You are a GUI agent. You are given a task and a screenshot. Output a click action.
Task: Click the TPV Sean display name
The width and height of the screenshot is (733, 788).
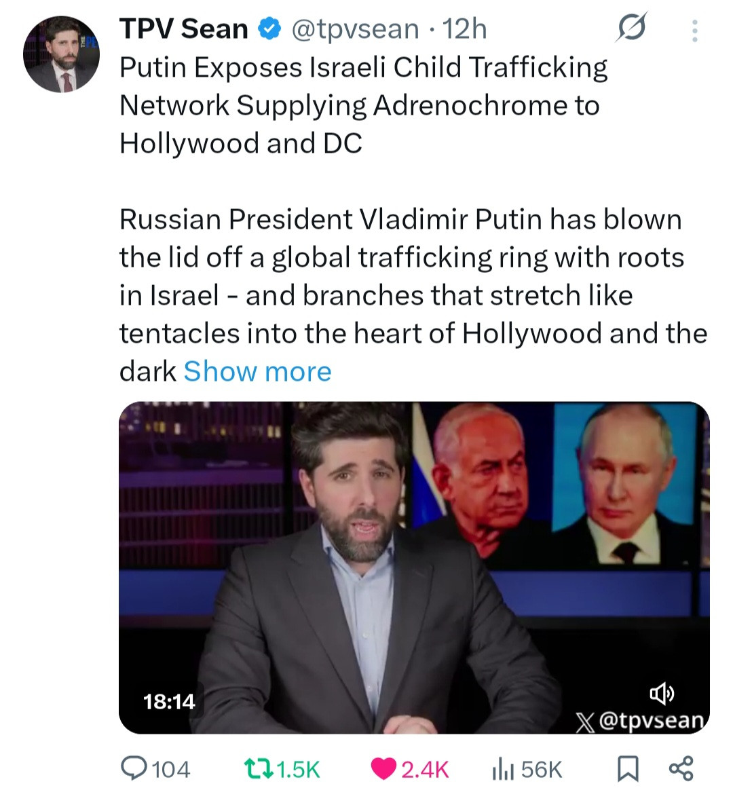coord(184,29)
